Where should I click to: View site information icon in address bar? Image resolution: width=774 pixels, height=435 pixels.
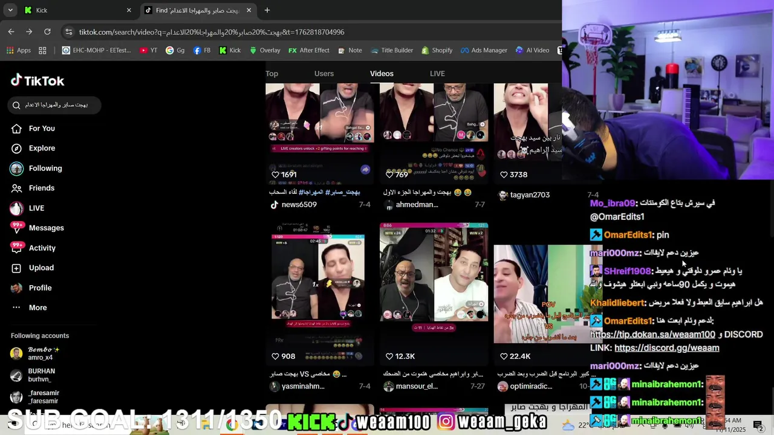68,32
